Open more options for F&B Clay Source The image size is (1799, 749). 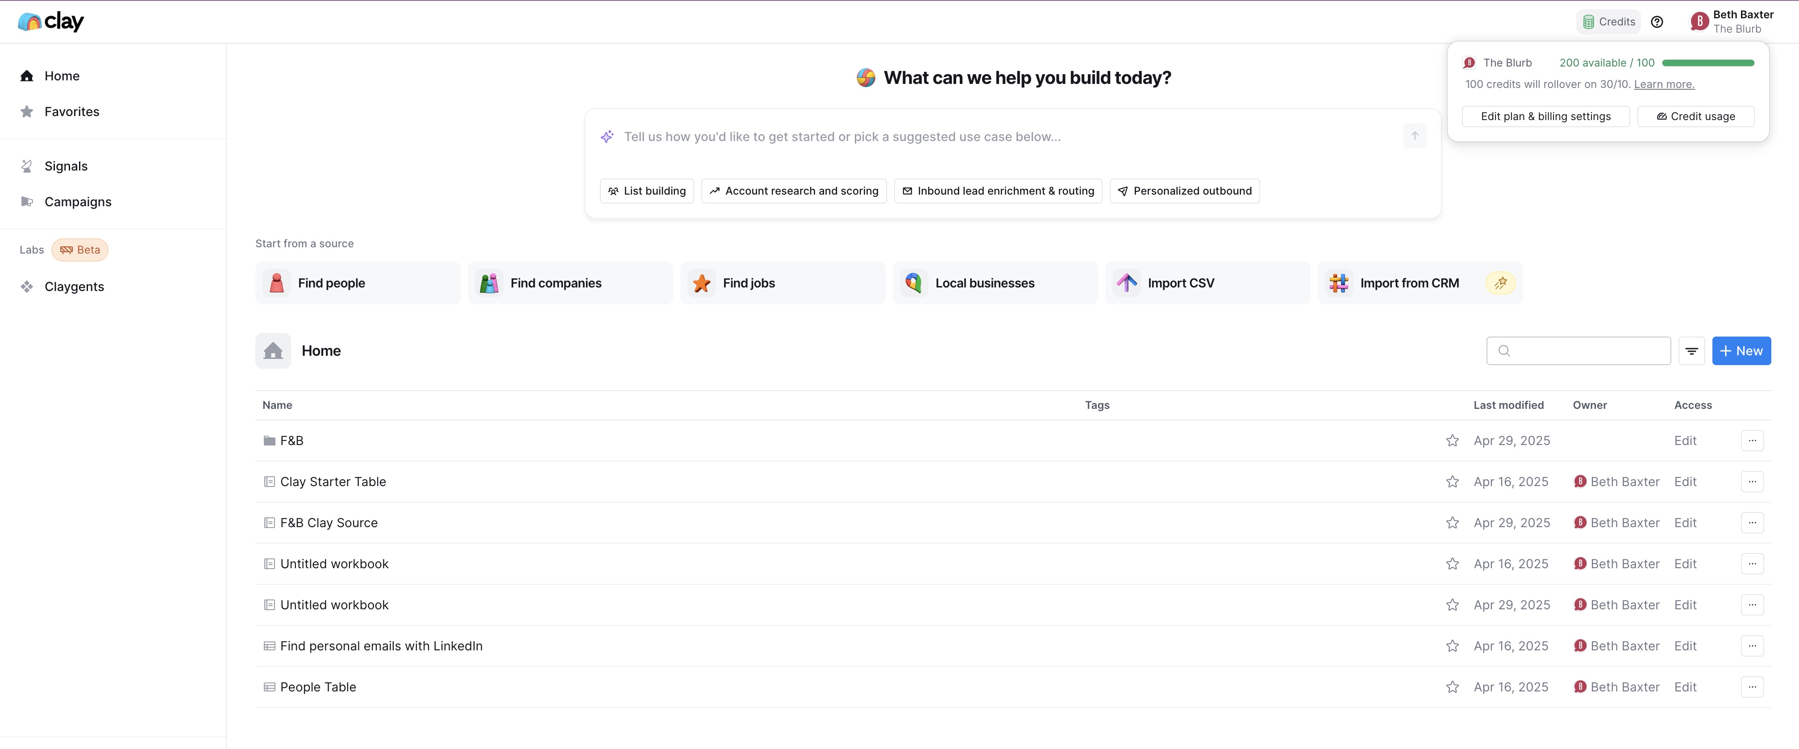(x=1752, y=523)
